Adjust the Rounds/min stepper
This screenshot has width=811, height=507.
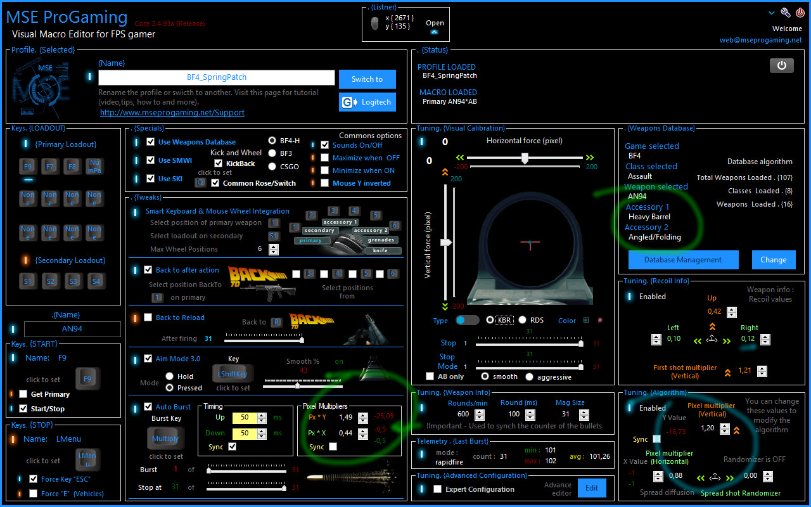[x=480, y=414]
